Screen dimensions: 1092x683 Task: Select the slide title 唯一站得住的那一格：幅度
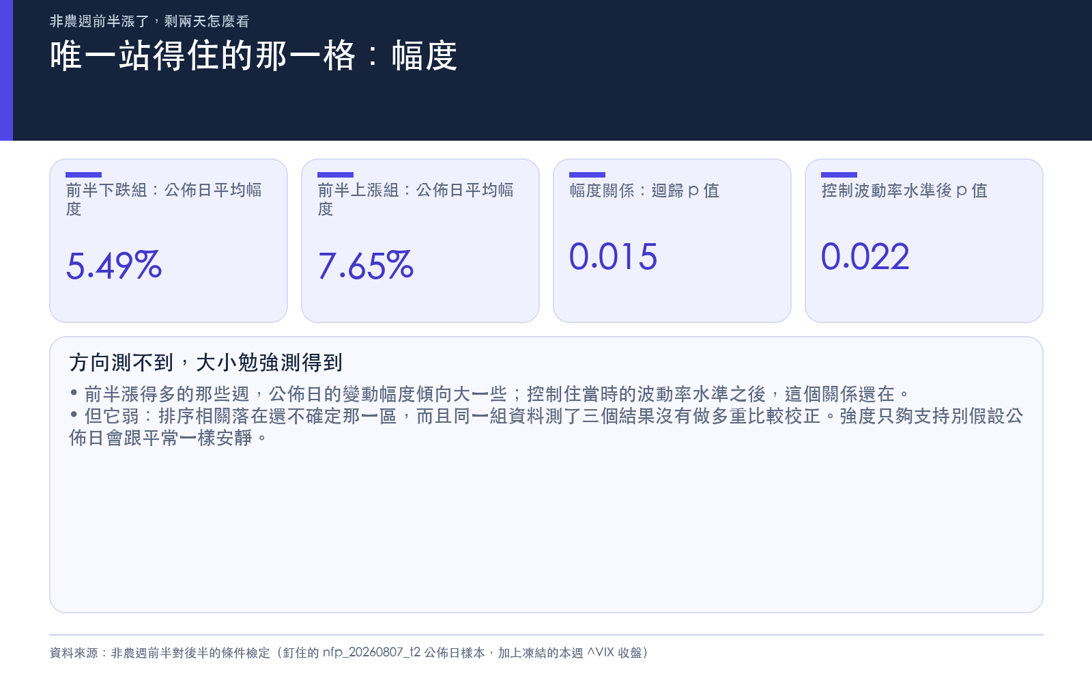point(253,56)
